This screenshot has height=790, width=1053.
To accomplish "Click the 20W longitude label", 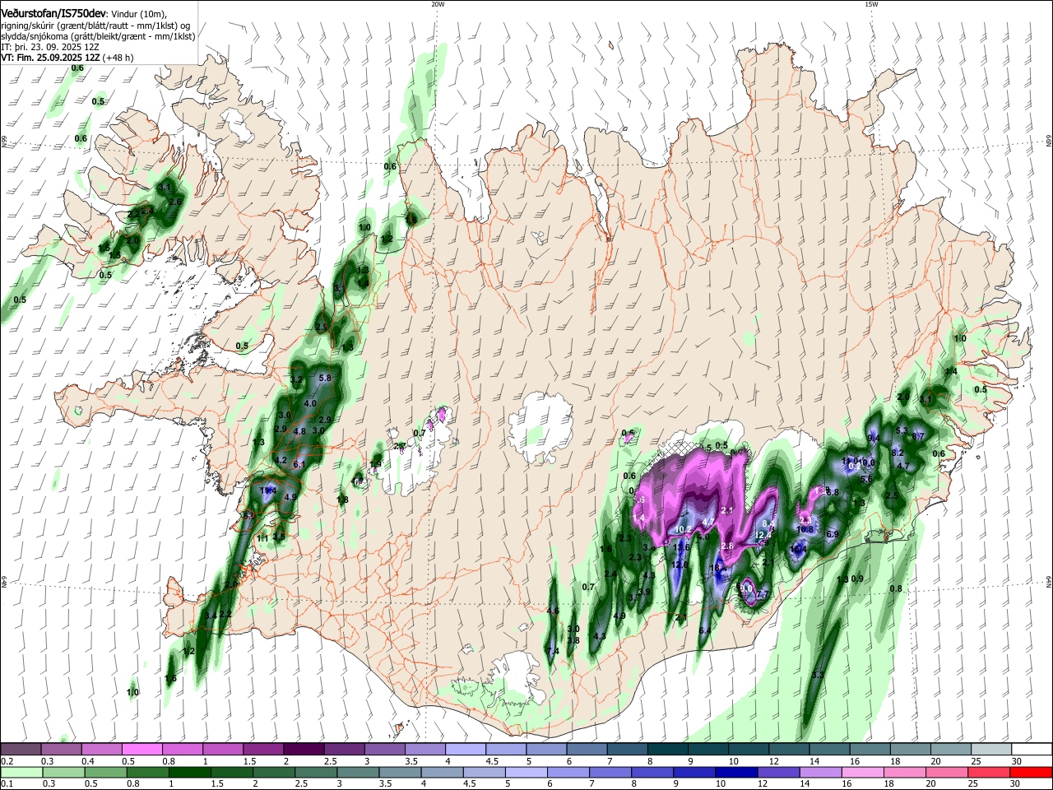I will point(438,4).
